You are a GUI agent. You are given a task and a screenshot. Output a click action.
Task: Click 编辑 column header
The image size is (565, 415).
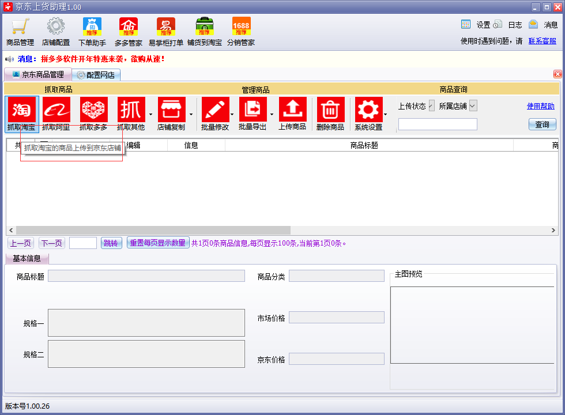133,145
